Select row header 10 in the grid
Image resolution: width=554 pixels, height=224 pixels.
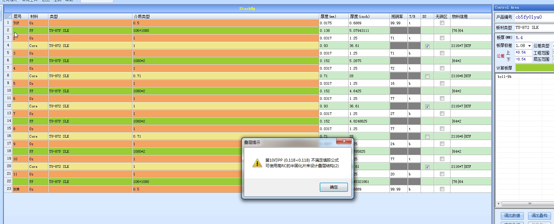point(8,91)
